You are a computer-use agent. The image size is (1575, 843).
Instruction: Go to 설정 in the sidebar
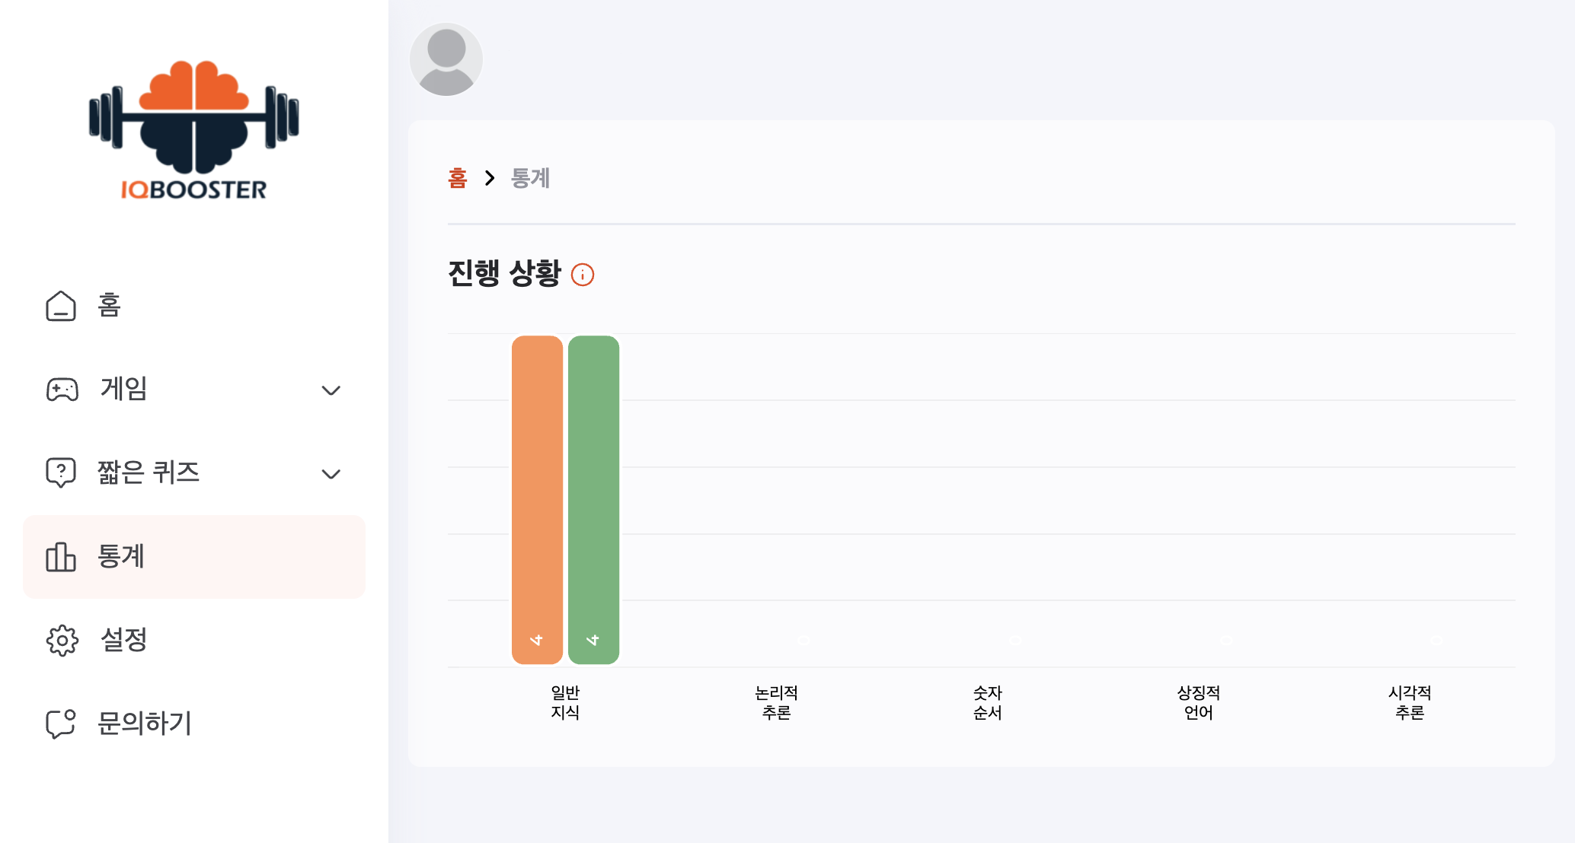[x=123, y=641]
